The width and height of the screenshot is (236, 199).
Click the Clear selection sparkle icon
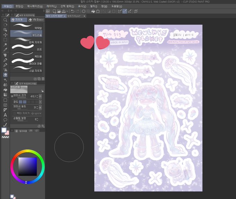tap(84, 11)
